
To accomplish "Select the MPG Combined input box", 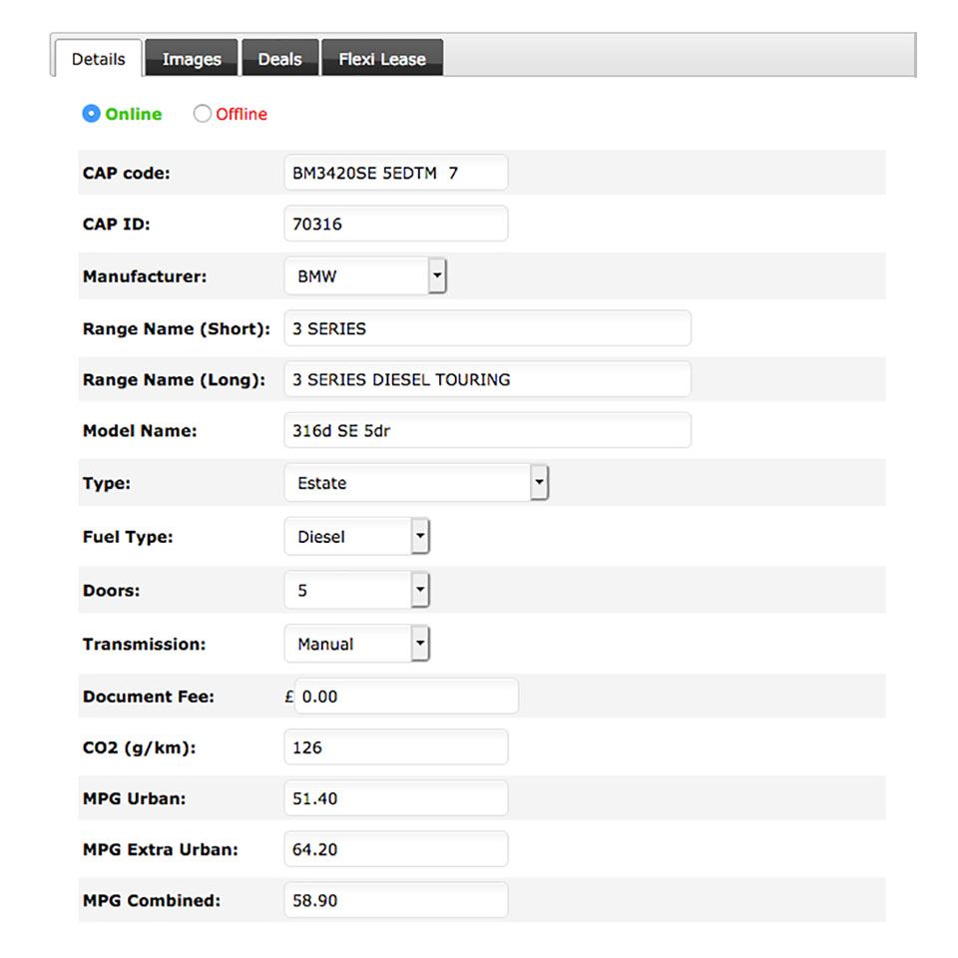I will coord(395,900).
